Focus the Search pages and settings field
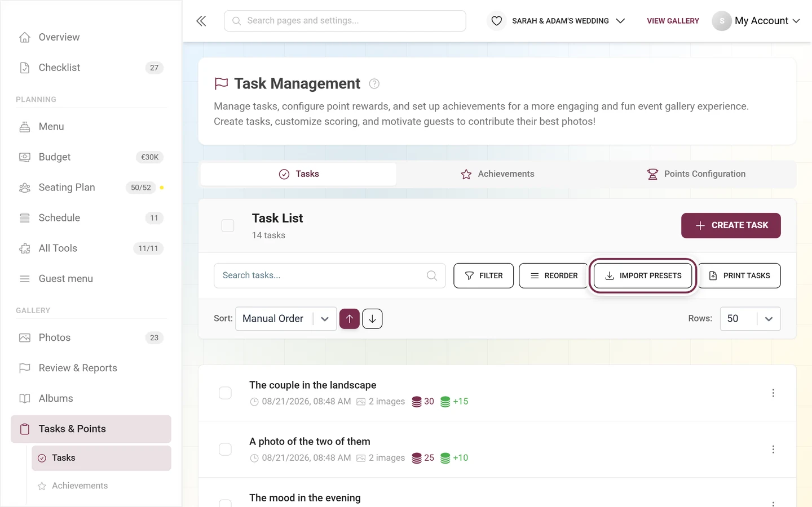The image size is (812, 507). [345, 21]
